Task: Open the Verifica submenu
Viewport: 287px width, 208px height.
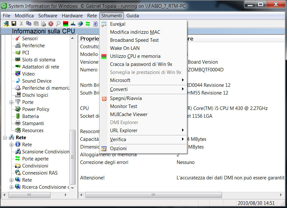Action: 143,140
